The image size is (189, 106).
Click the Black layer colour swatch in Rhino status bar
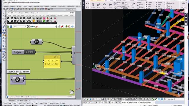click(x=33, y=105)
